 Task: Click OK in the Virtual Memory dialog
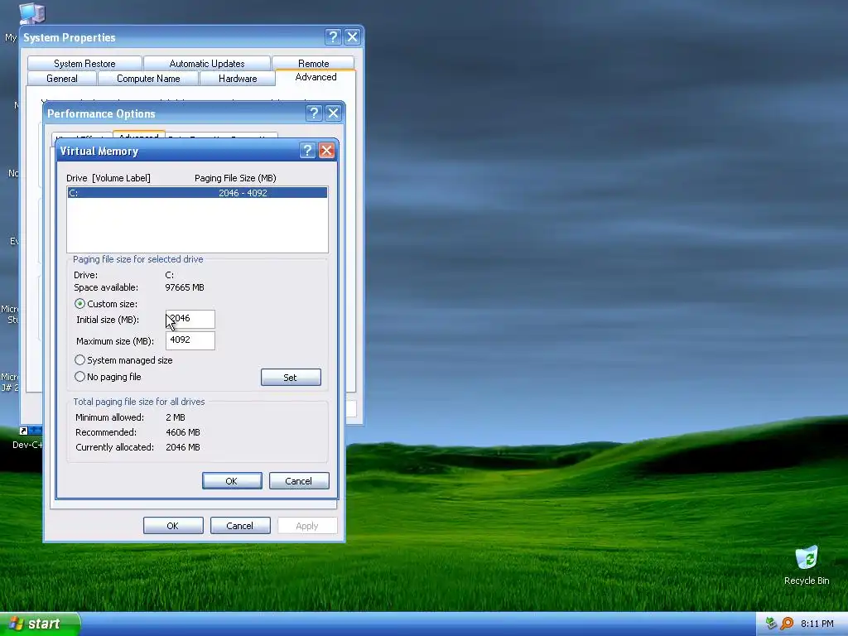coord(232,481)
